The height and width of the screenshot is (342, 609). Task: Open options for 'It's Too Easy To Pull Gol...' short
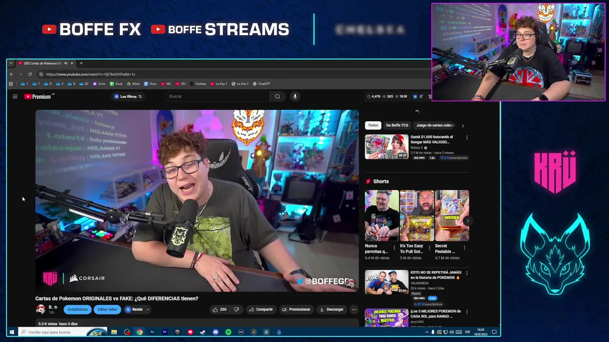click(x=429, y=248)
